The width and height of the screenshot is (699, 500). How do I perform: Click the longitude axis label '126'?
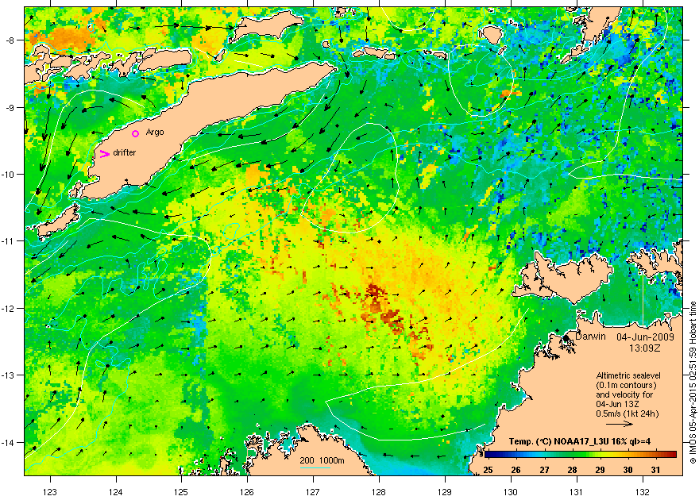(x=247, y=492)
